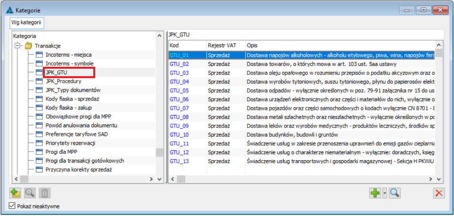Select GTU_07 row code

179,108
